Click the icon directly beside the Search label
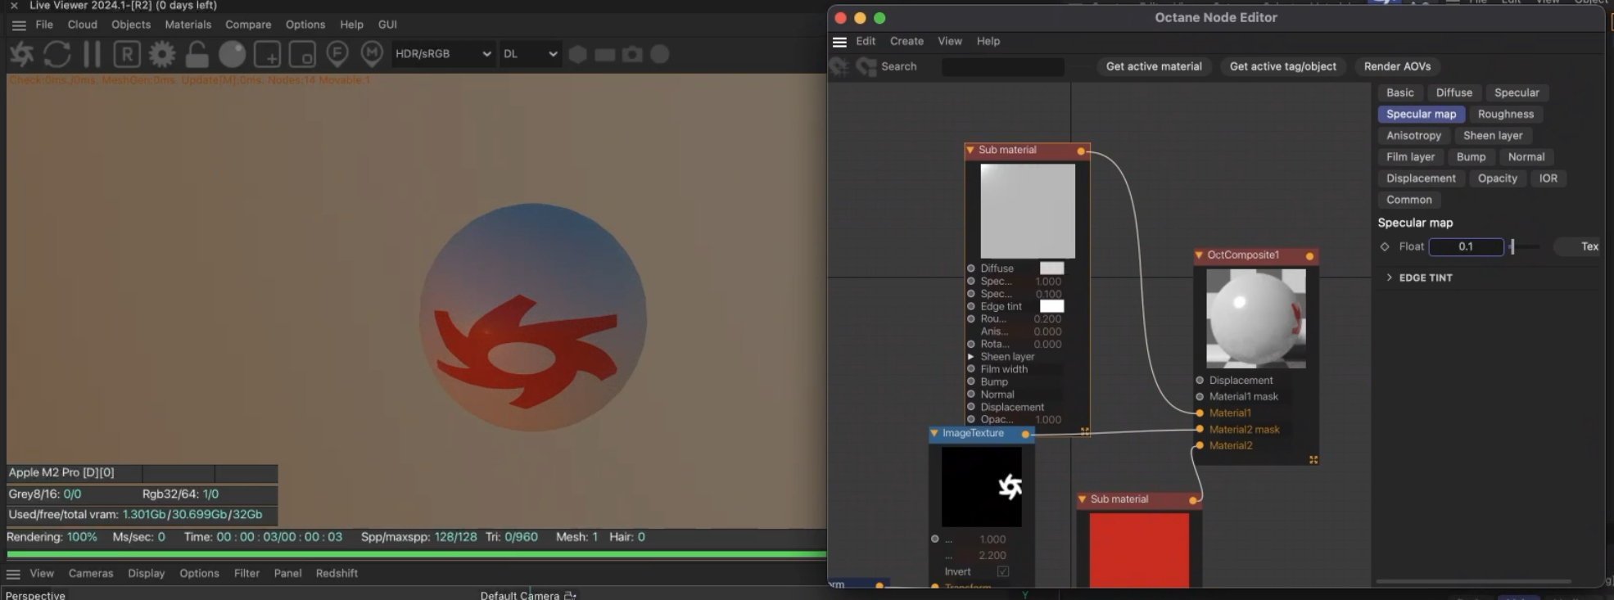 click(x=866, y=66)
